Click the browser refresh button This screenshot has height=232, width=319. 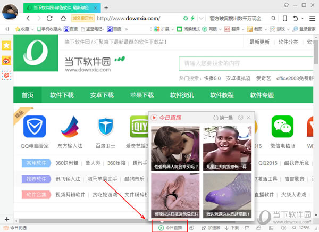tap(49, 18)
